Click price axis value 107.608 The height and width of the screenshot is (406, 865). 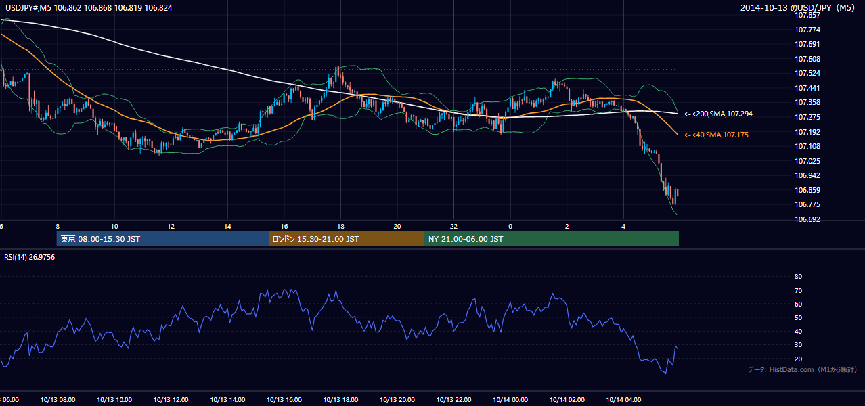pyautogui.click(x=808, y=59)
